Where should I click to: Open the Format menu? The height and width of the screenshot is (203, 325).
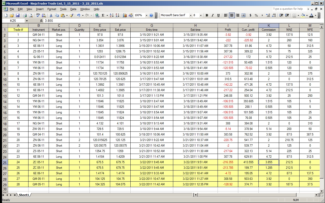click(52, 9)
